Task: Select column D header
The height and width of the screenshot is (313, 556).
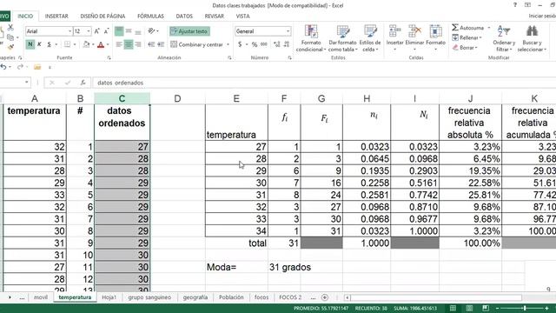Action: tap(177, 98)
